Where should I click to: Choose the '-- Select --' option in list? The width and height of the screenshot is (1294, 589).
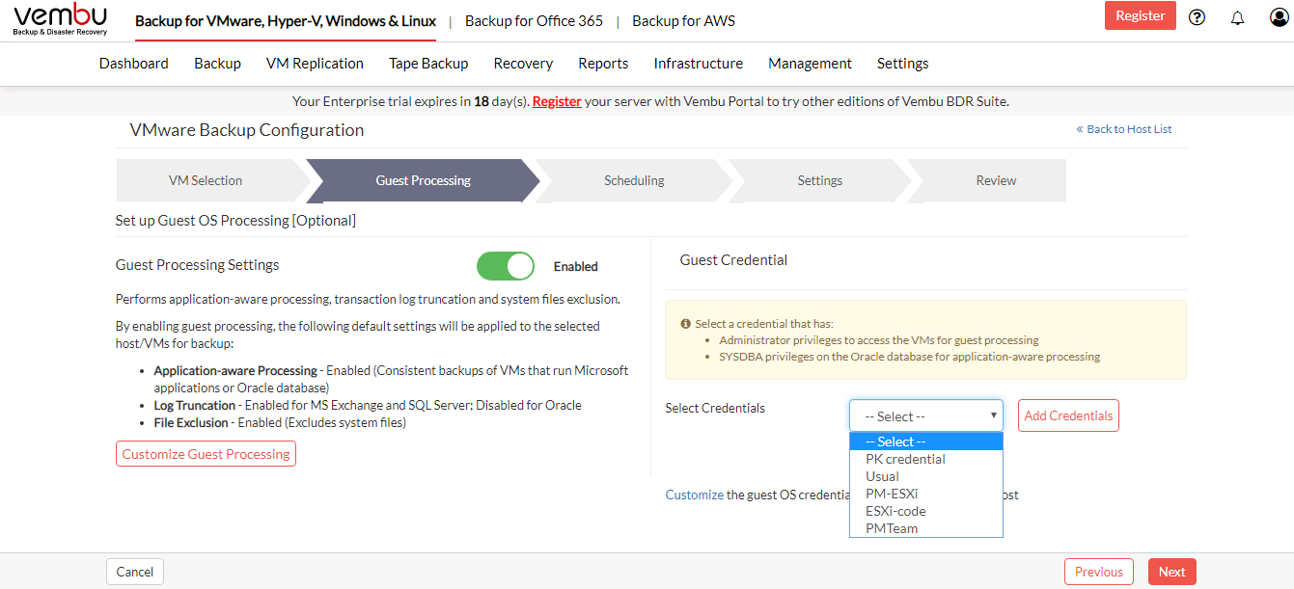(x=926, y=442)
